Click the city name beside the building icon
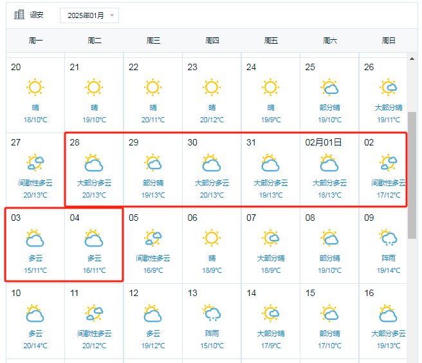 click(36, 15)
